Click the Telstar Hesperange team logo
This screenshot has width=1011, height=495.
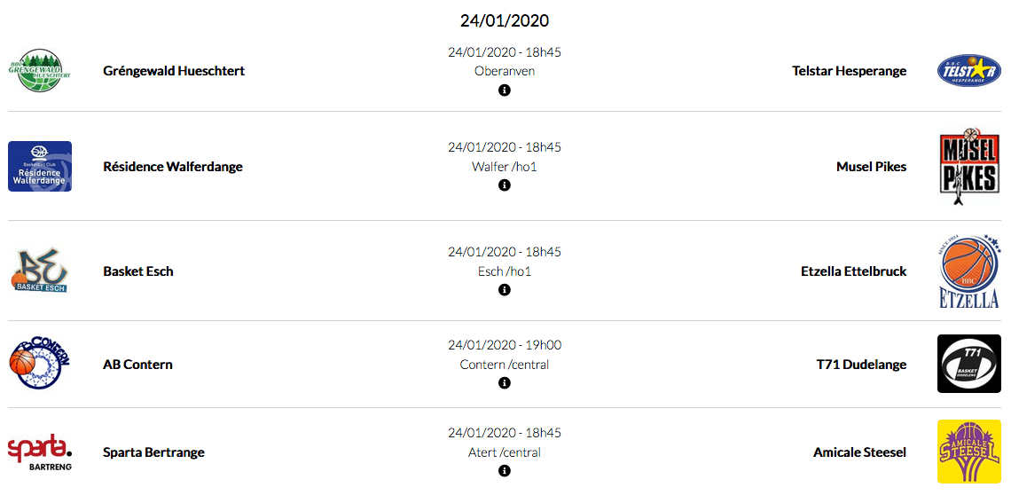tap(968, 71)
